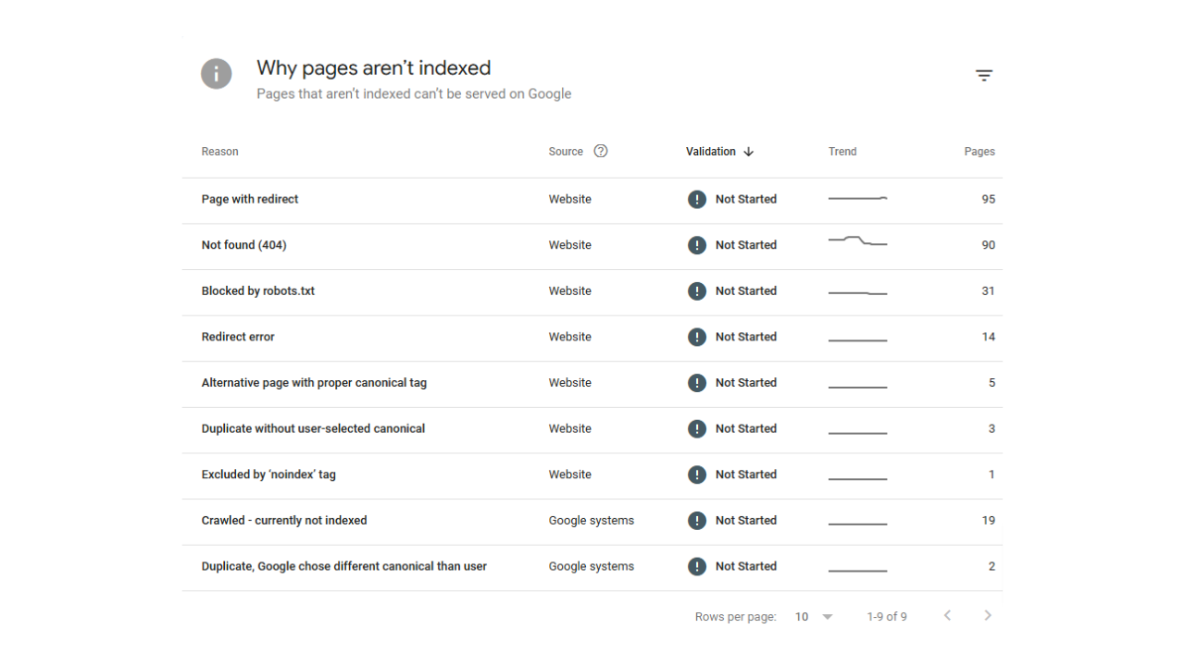
Task: Click the exclamation icon in Not found (404) row
Action: [x=697, y=245]
